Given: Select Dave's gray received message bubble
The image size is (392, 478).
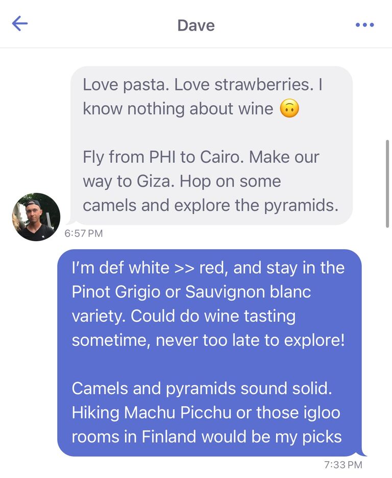Looking at the screenshot, I should (x=211, y=146).
